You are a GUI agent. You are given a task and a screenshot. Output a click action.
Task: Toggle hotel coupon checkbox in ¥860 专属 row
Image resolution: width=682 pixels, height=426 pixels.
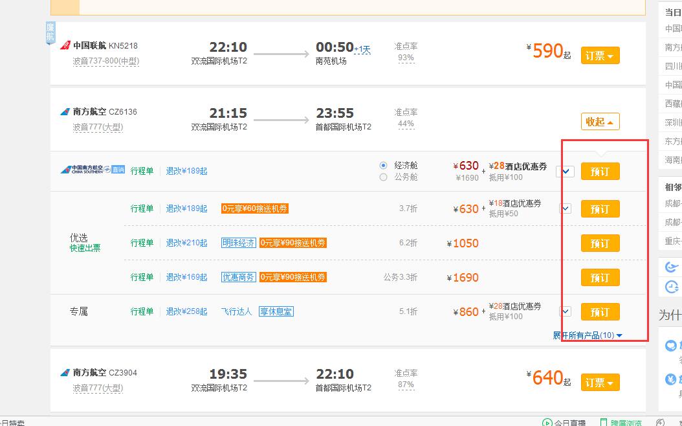(x=566, y=311)
